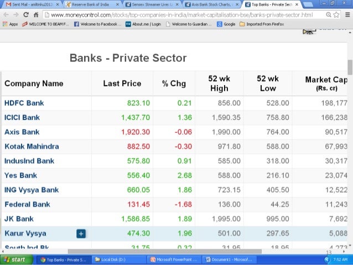
Task: Click the 52 wk Low column header
Action: click(268, 84)
